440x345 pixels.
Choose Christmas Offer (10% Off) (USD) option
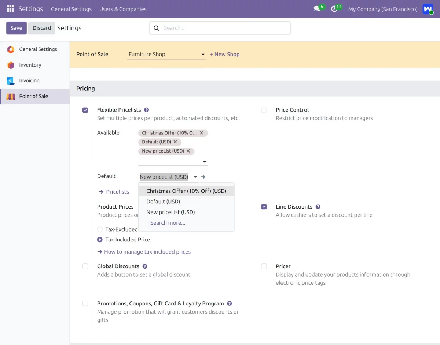click(x=186, y=191)
